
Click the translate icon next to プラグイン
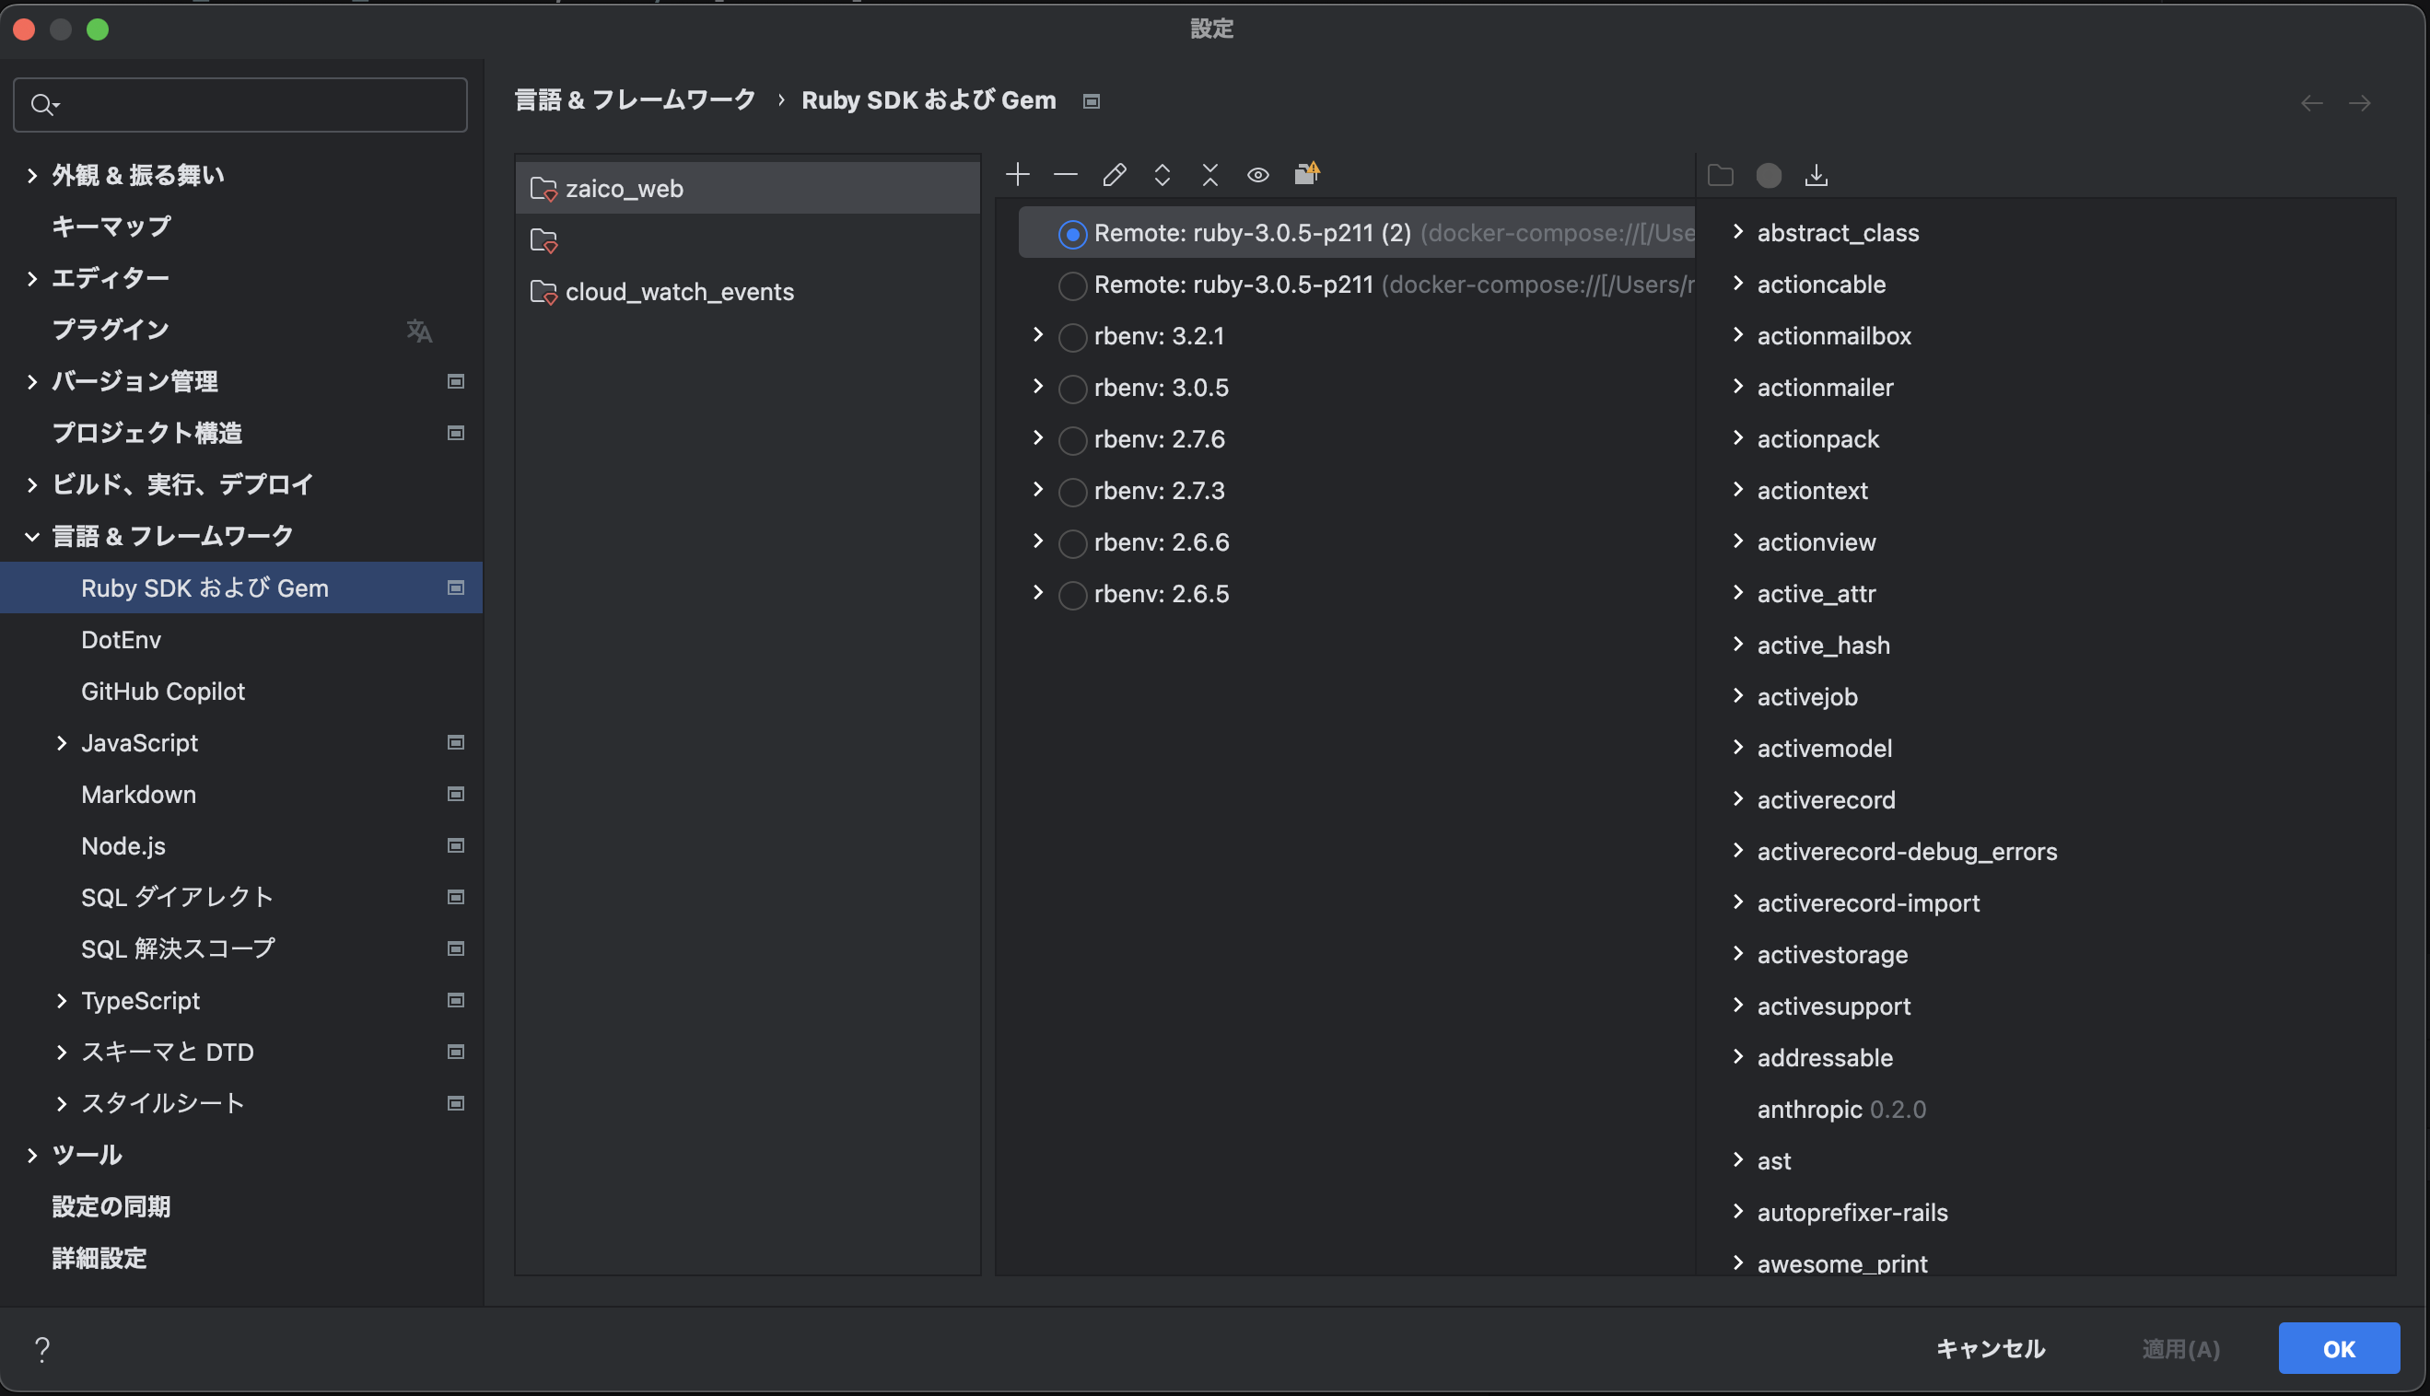[419, 331]
